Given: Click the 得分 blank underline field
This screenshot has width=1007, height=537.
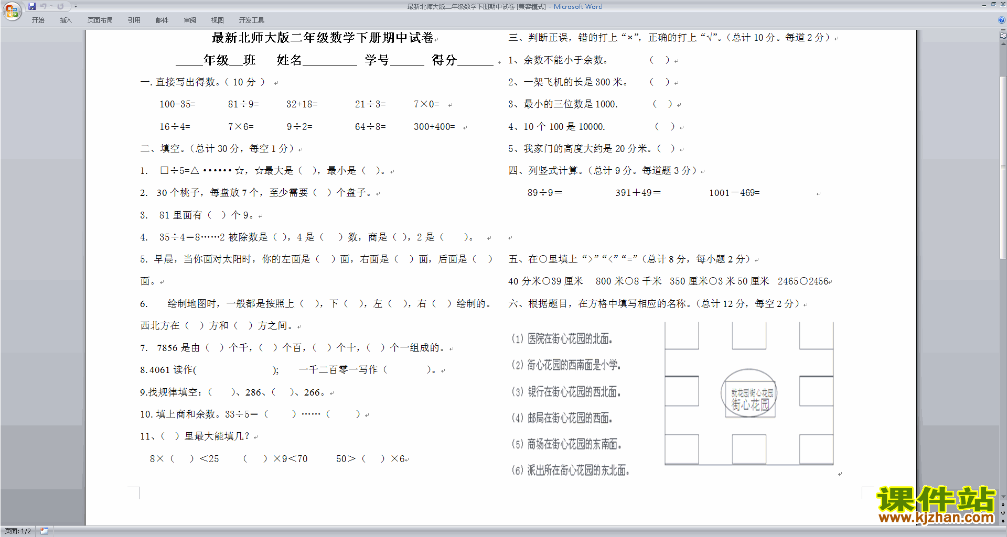Looking at the screenshot, I should 475,60.
